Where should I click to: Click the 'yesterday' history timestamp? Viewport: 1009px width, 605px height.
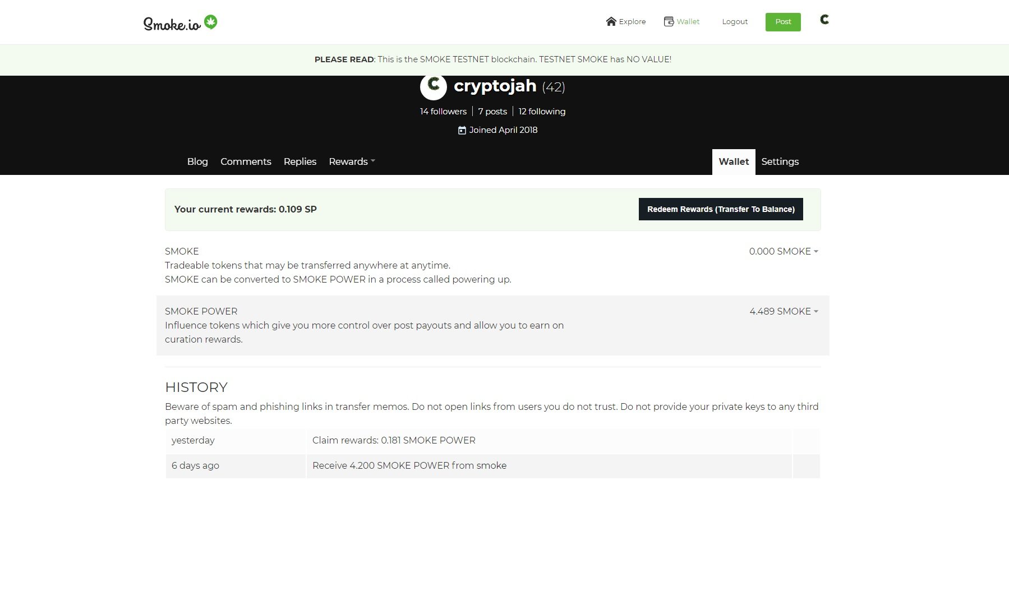[193, 440]
